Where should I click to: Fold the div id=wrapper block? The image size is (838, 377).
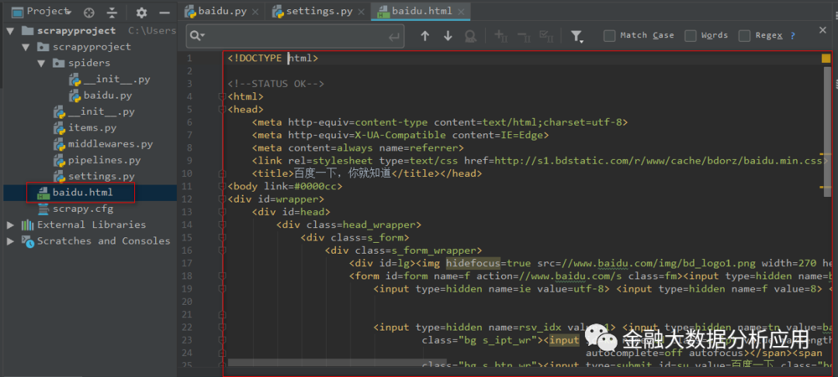click(x=221, y=199)
